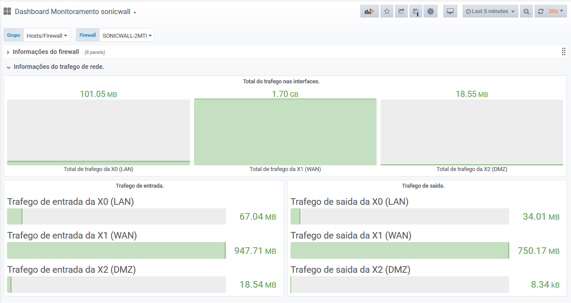Refresh the dashboard now
This screenshot has height=303, width=571.
[541, 11]
